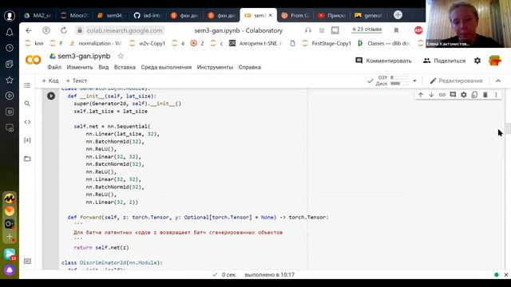511x287 pixels.
Task: Open code snippets sidebar icon
Action: click(27, 122)
